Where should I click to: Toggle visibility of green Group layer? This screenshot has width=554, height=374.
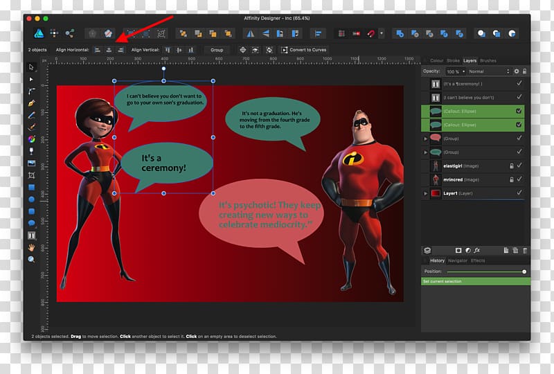pyautogui.click(x=519, y=152)
